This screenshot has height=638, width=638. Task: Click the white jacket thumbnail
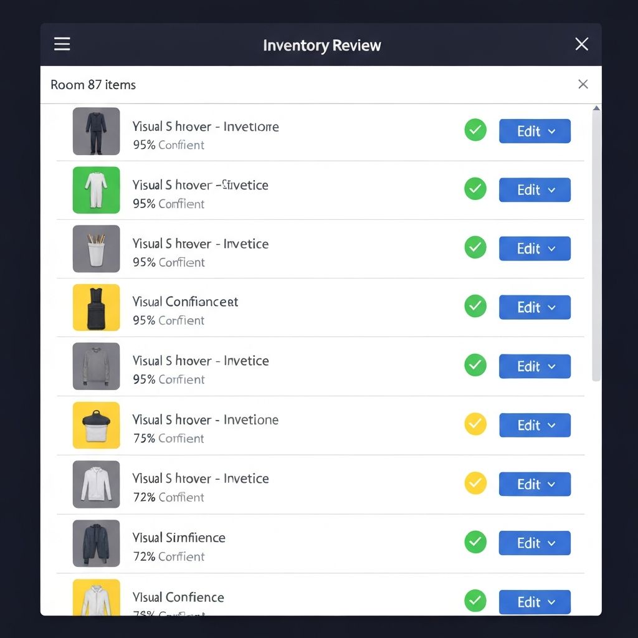click(x=96, y=483)
